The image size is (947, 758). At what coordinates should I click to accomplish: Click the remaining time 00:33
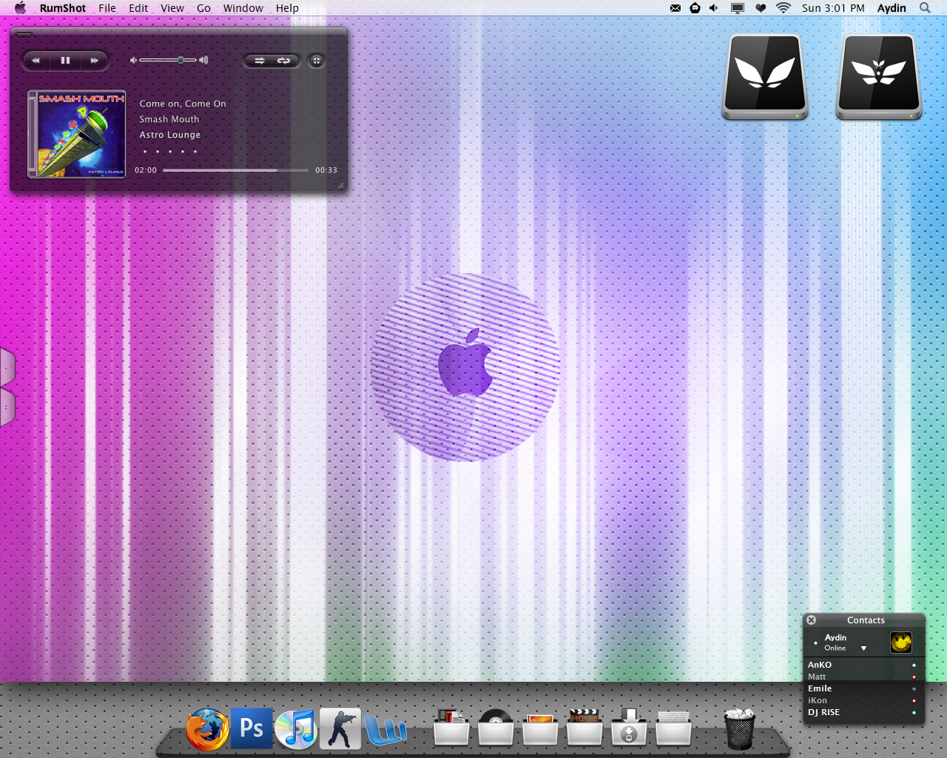(x=326, y=170)
